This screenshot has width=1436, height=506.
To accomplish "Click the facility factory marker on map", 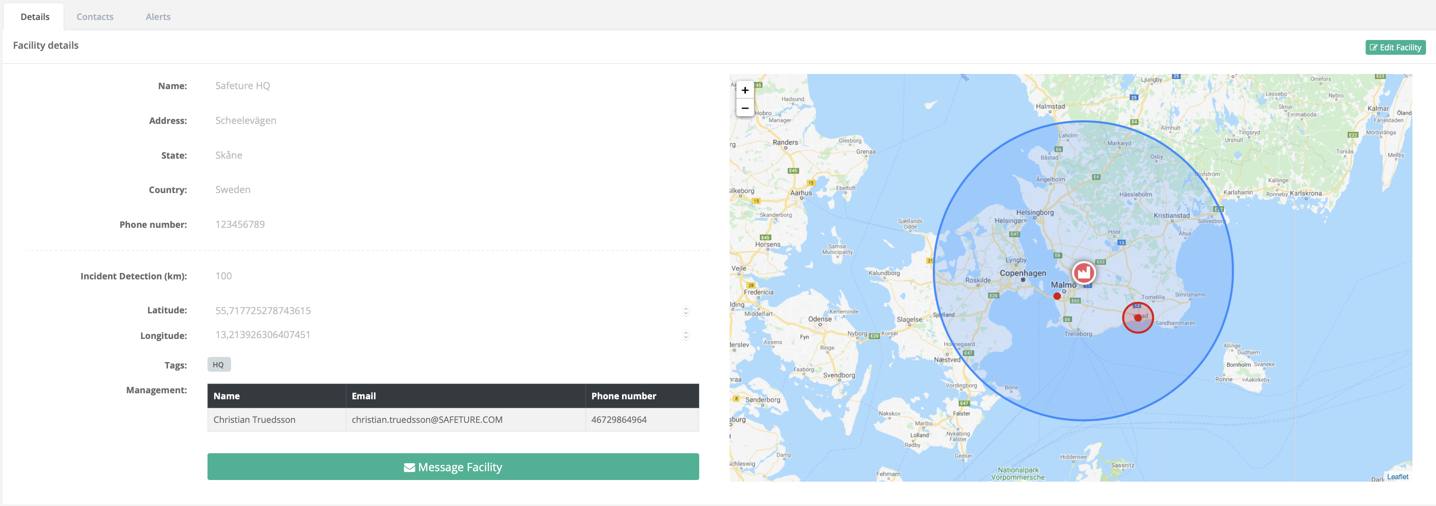I will point(1084,273).
